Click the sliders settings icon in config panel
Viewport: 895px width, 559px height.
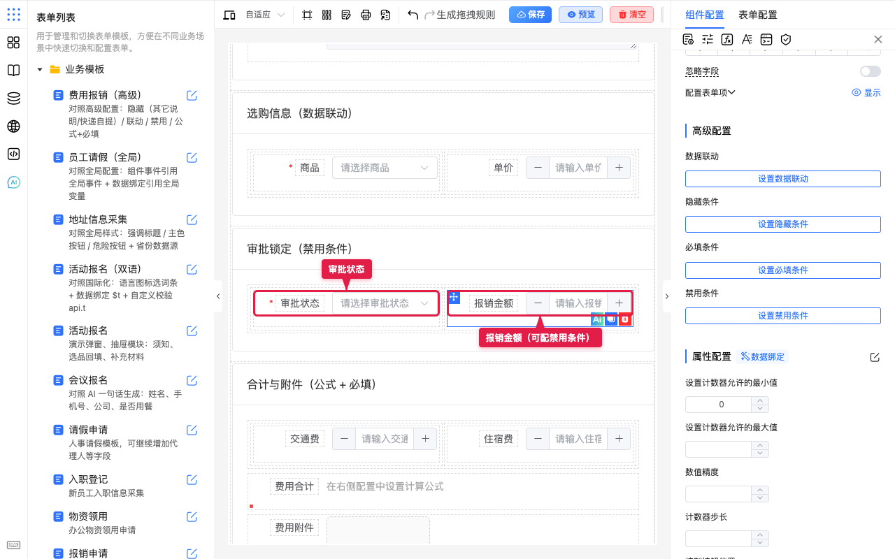tap(708, 40)
